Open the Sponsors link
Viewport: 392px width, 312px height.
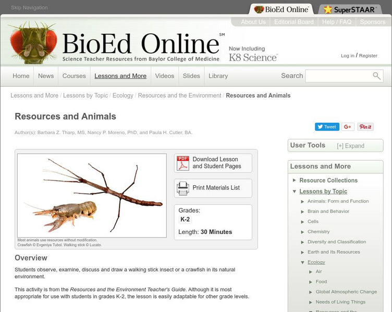click(x=373, y=22)
